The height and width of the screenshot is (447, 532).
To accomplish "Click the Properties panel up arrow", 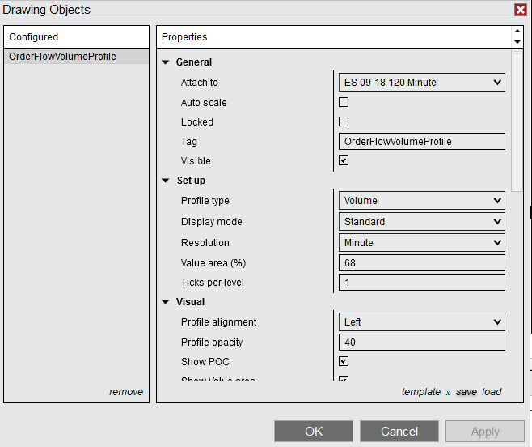I will [517, 32].
